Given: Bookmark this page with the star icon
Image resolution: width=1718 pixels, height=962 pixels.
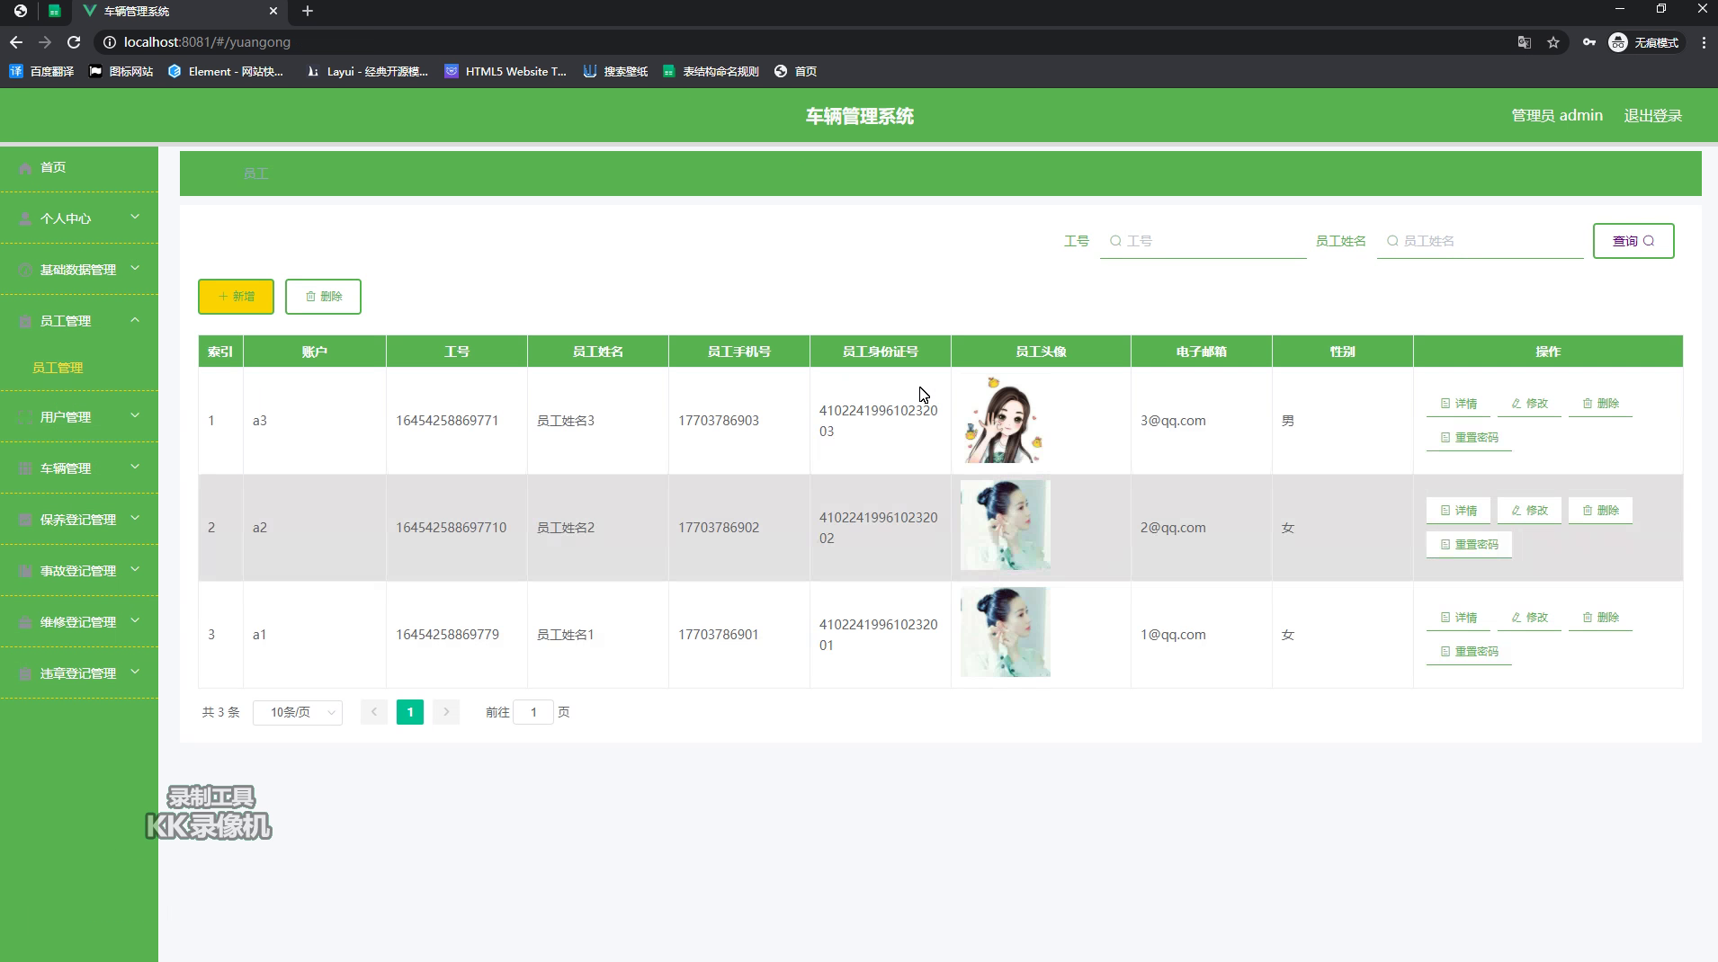Looking at the screenshot, I should click(x=1553, y=42).
